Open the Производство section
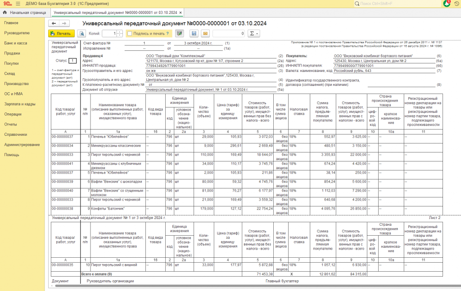 [x=17, y=84]
